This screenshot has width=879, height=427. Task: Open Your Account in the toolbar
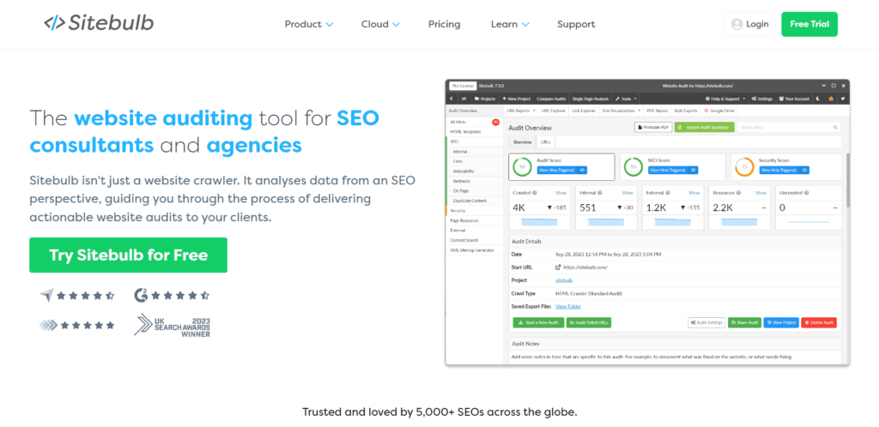pyautogui.click(x=794, y=99)
